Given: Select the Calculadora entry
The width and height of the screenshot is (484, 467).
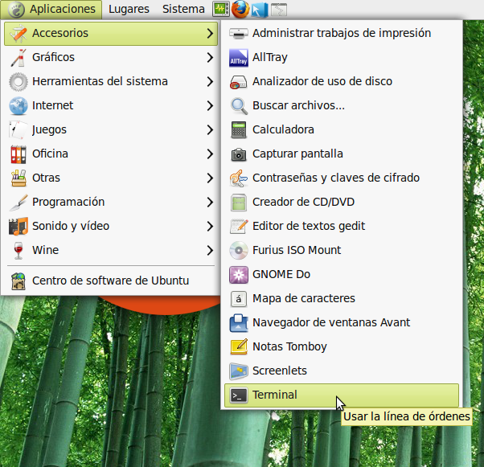Looking at the screenshot, I should [342, 129].
